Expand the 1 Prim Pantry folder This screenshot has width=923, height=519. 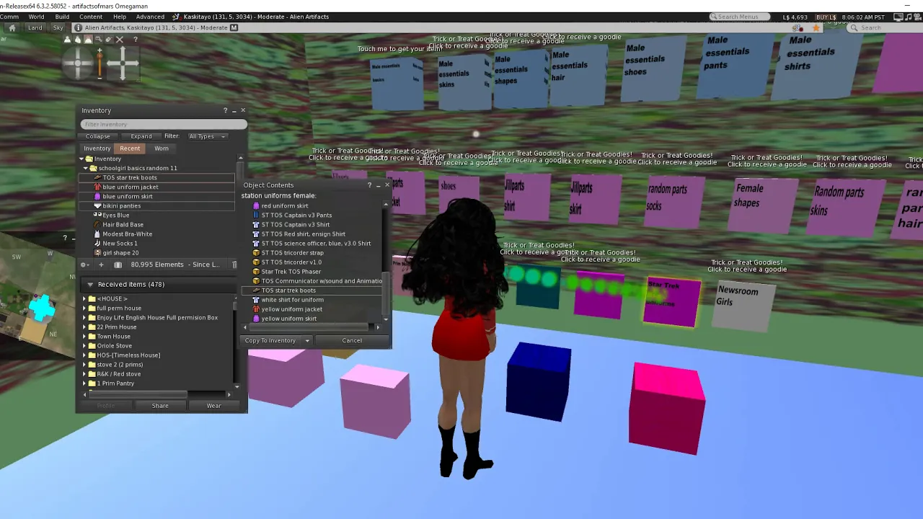(84, 383)
